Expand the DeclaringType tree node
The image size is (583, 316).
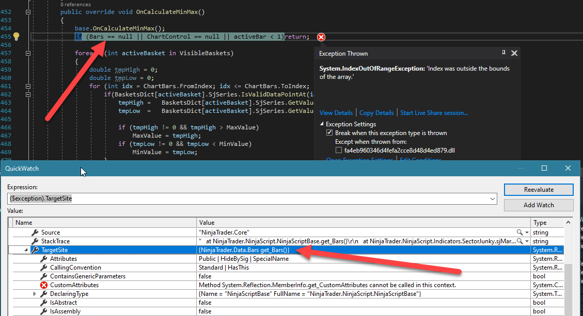click(35, 294)
